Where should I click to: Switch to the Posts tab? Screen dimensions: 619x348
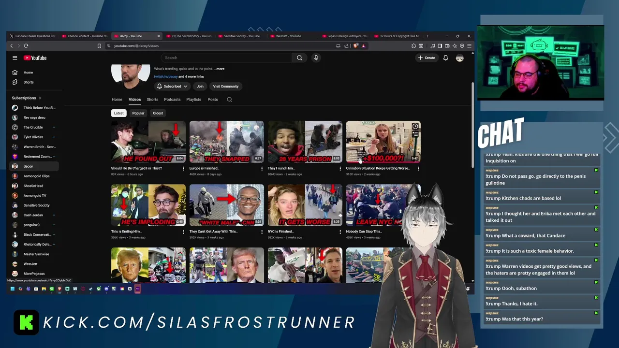(x=213, y=100)
